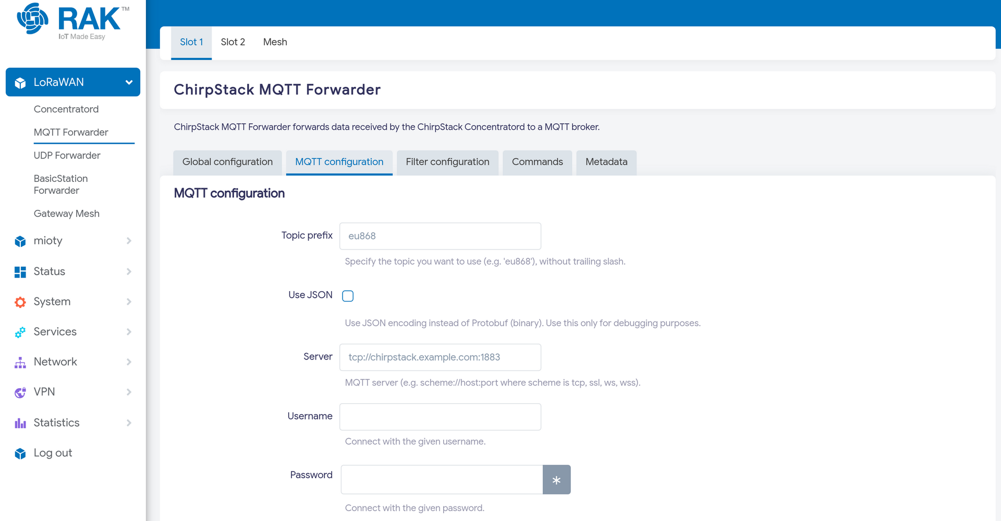The height and width of the screenshot is (521, 1001).
Task: Switch to the Mesh tab
Action: (x=275, y=42)
